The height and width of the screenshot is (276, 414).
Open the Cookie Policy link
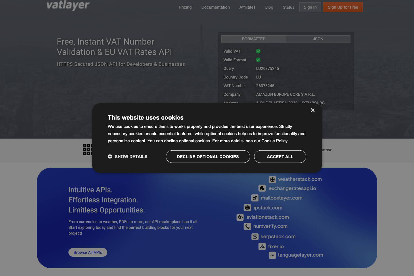pos(275,141)
